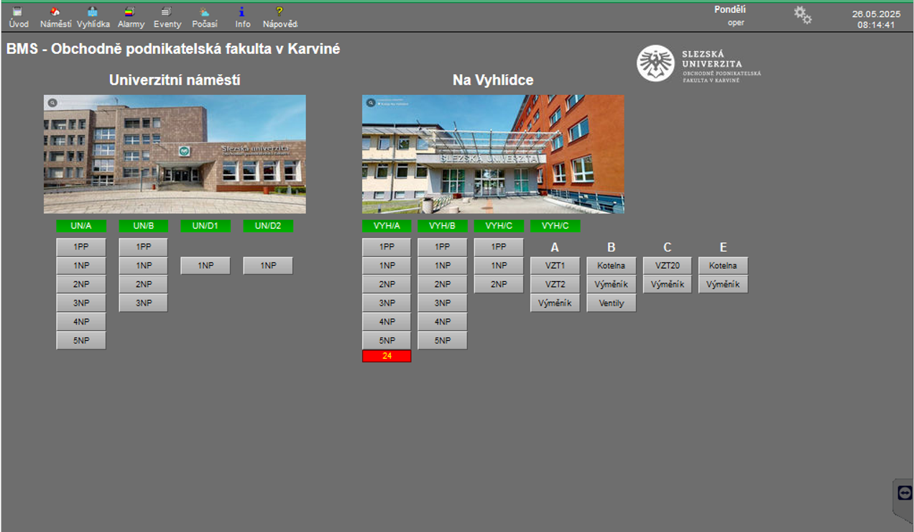Open the Alarmy icon
Screen dimensions: 914x532
click(x=130, y=12)
